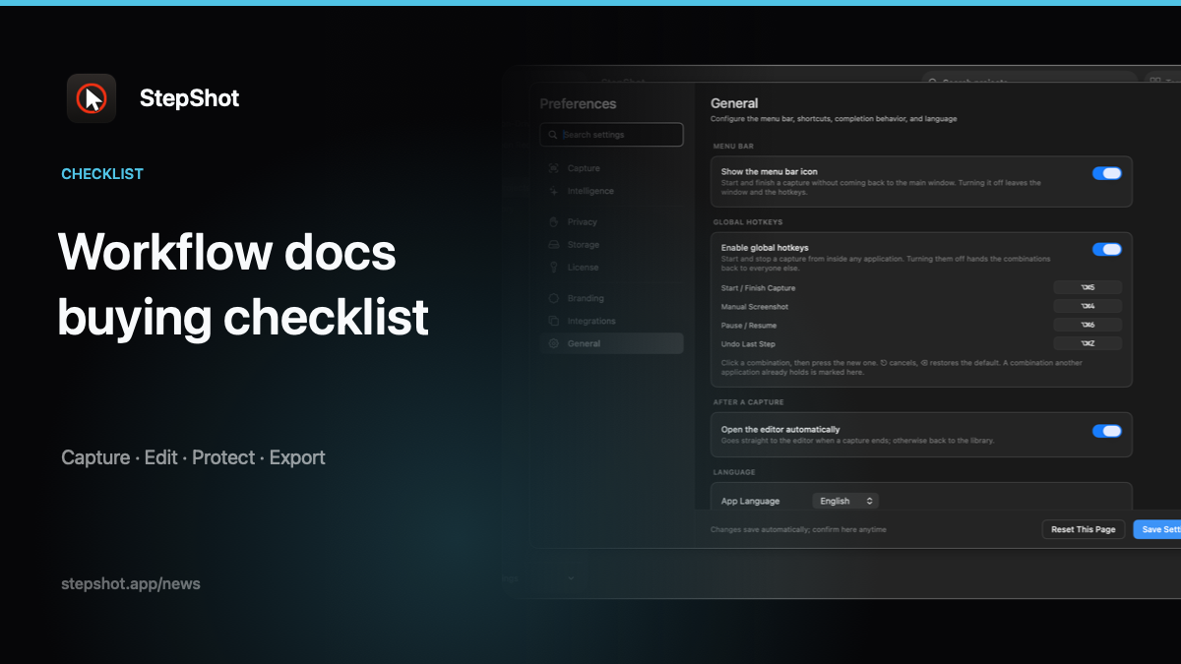Click the Capture icon in Preferences sidebar
Image resolution: width=1181 pixels, height=664 pixels.
[554, 168]
